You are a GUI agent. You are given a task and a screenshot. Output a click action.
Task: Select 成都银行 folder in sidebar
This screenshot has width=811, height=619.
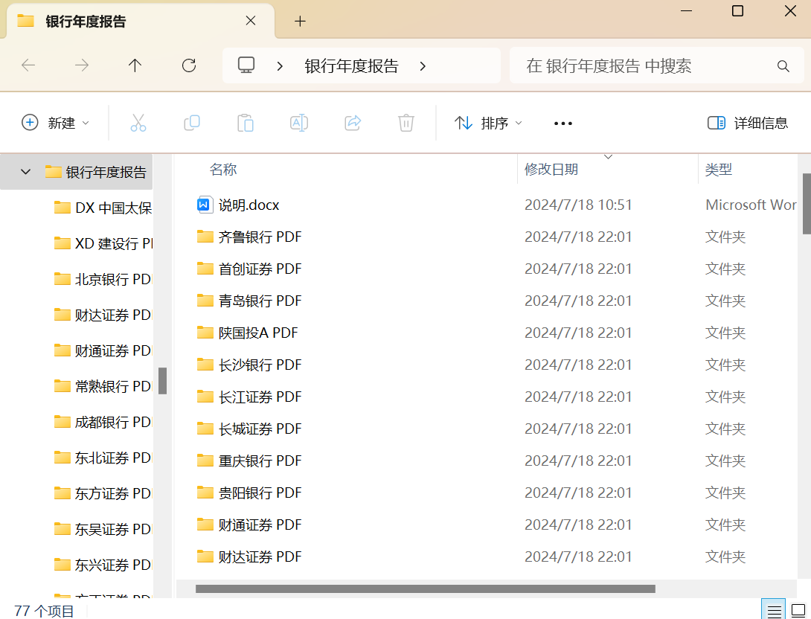coord(103,422)
